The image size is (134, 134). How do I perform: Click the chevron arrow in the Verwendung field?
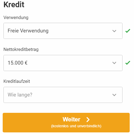click(x=114, y=31)
